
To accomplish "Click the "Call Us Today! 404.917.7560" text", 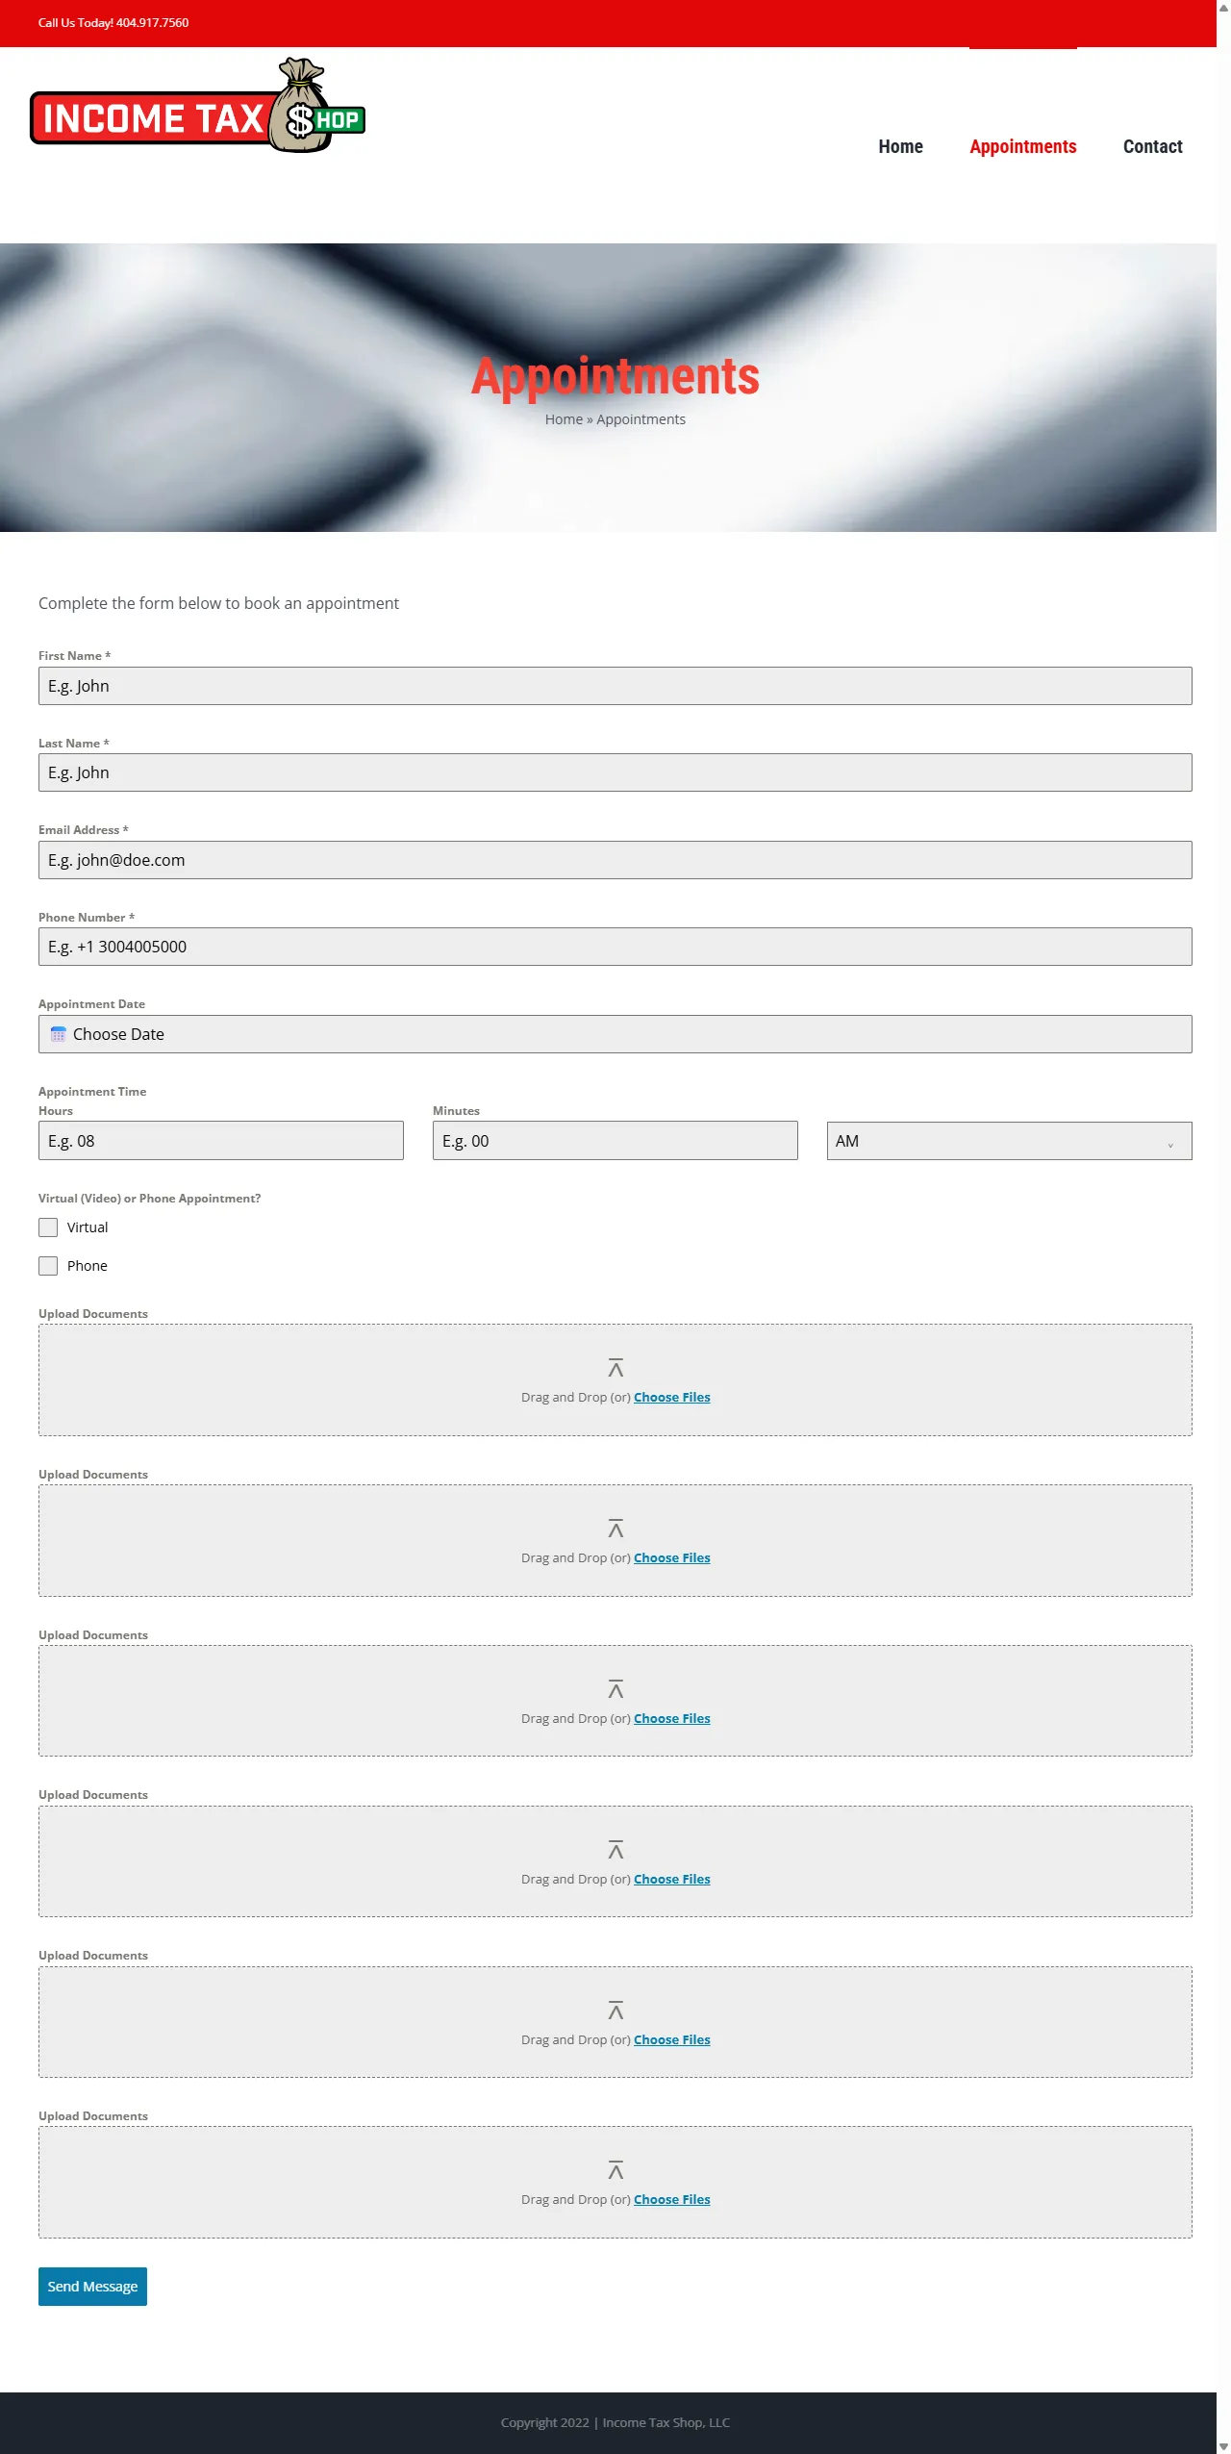I will coord(113,22).
